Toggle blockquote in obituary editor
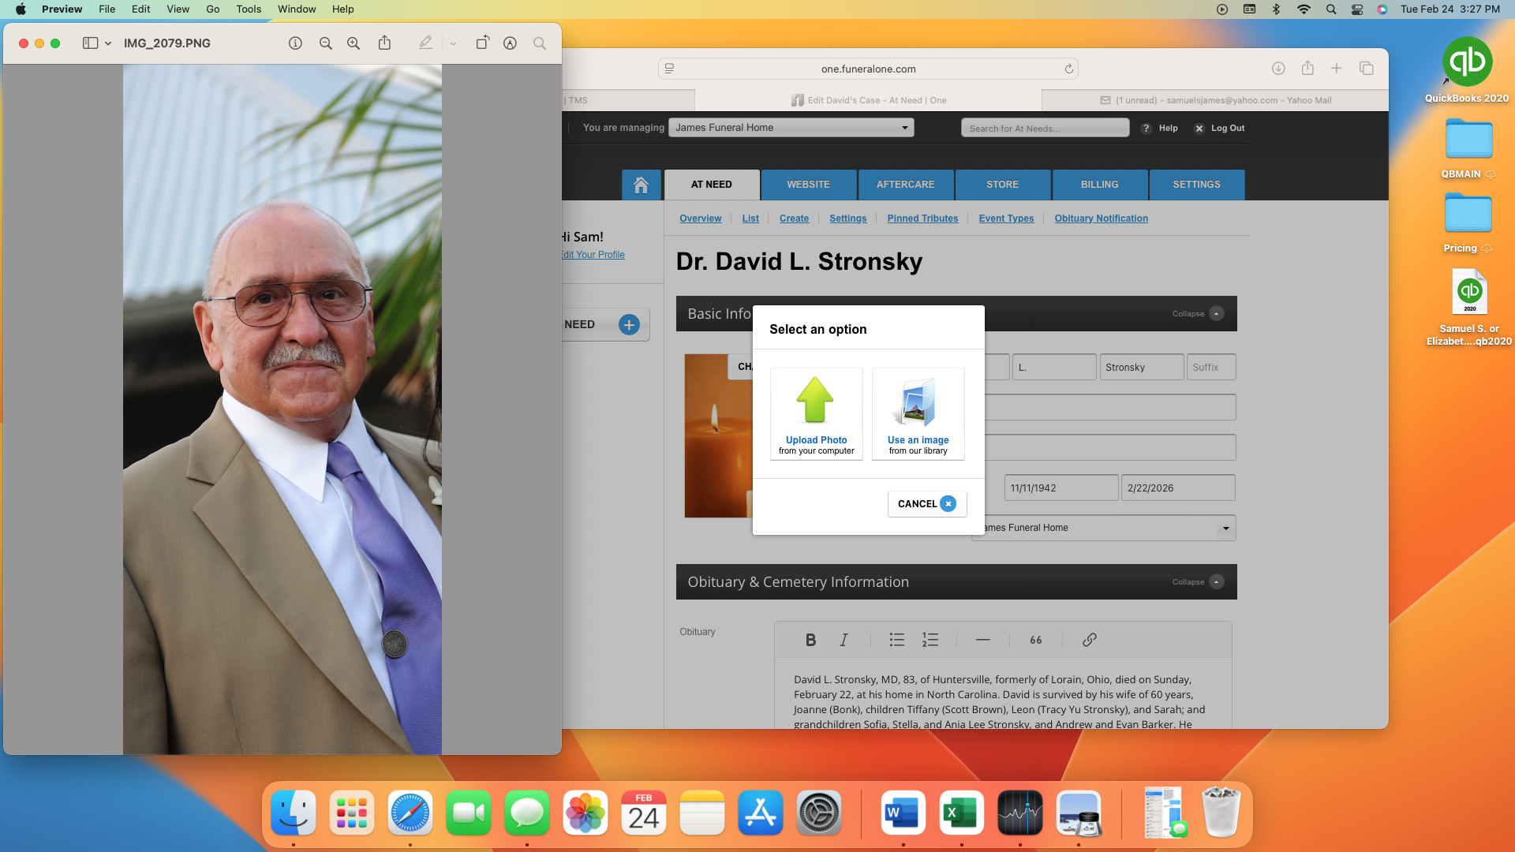This screenshot has width=1515, height=852. tap(1036, 640)
